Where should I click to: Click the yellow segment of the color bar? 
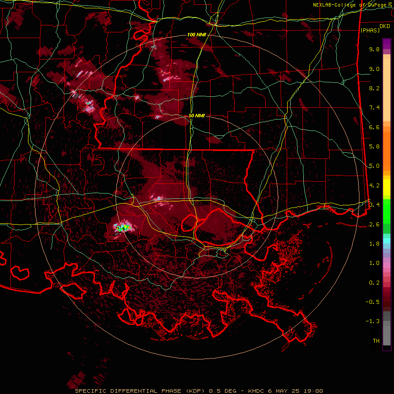click(387, 187)
